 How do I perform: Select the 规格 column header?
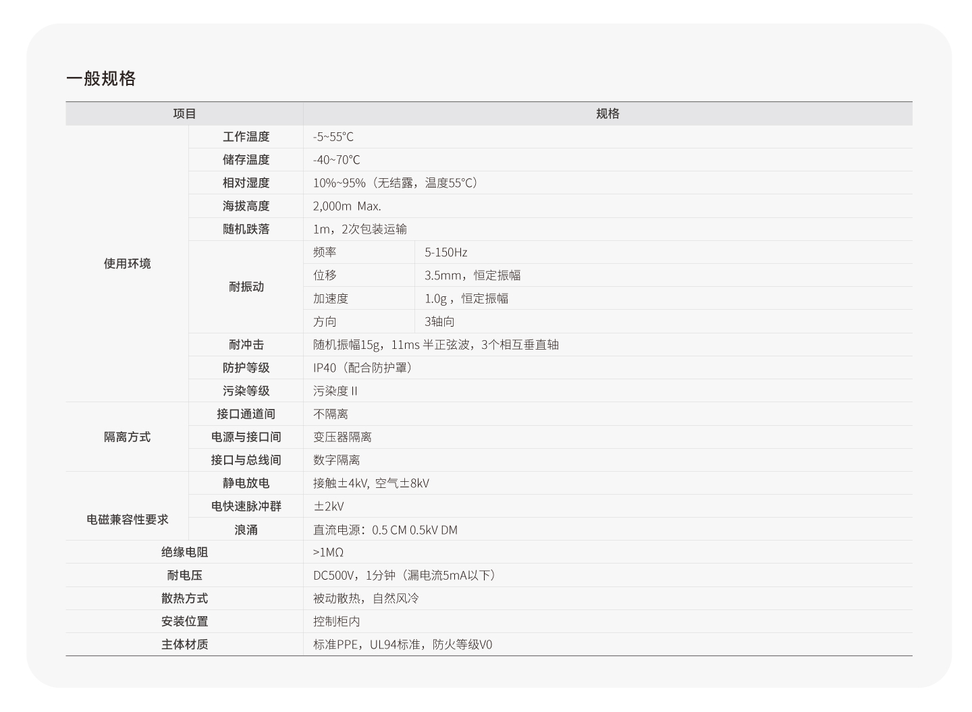(x=606, y=113)
